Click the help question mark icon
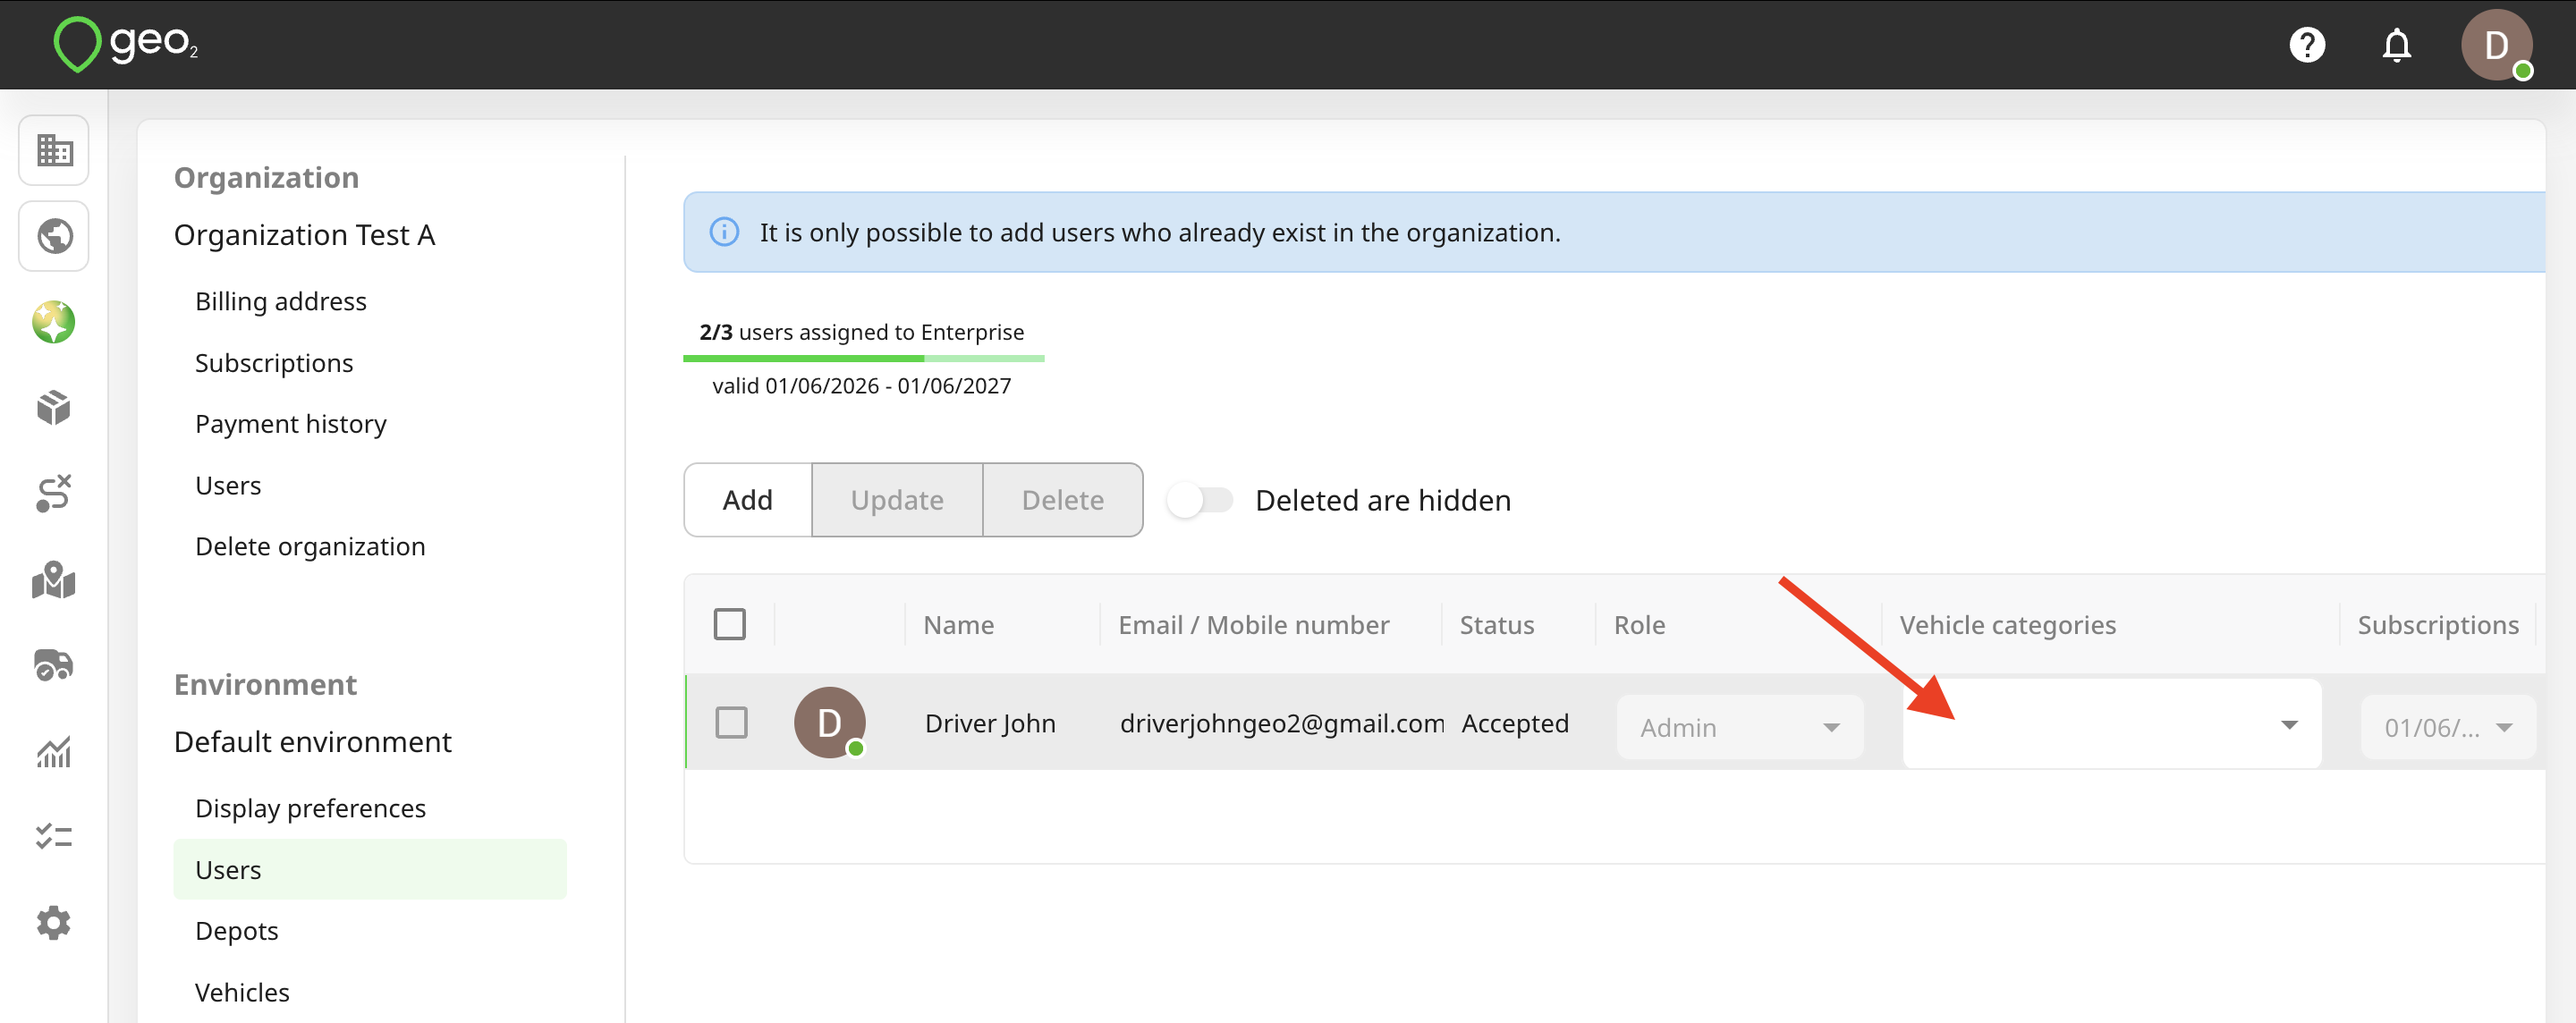 pyautogui.click(x=2307, y=45)
